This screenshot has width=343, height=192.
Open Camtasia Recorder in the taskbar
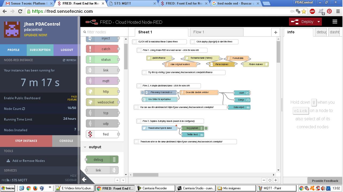coord(155,188)
